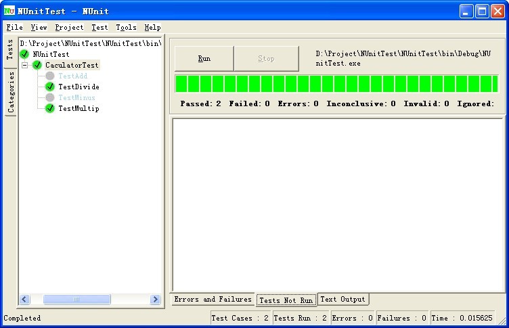Click the gray status icon beside TestMinus
This screenshot has width=509, height=328.
50,98
